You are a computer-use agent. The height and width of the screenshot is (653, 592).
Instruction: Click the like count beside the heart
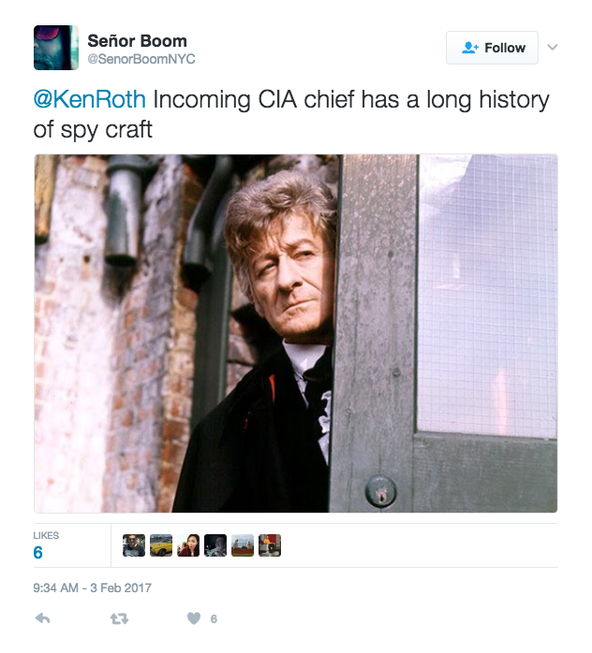tap(214, 619)
